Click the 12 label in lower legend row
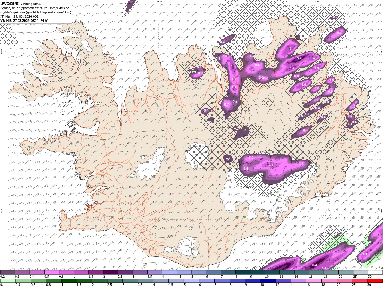383x287 pixels. point(277,285)
